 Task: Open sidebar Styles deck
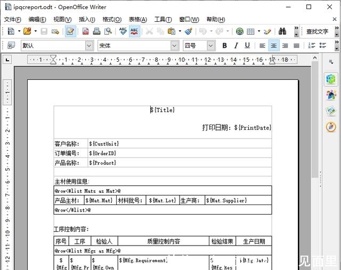pos(331,95)
